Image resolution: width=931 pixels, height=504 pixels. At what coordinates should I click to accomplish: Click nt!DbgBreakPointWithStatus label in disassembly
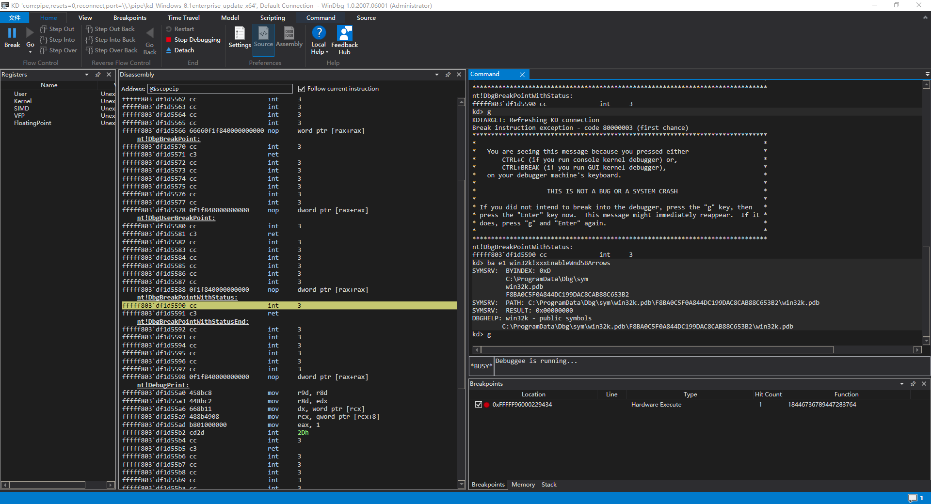(187, 298)
